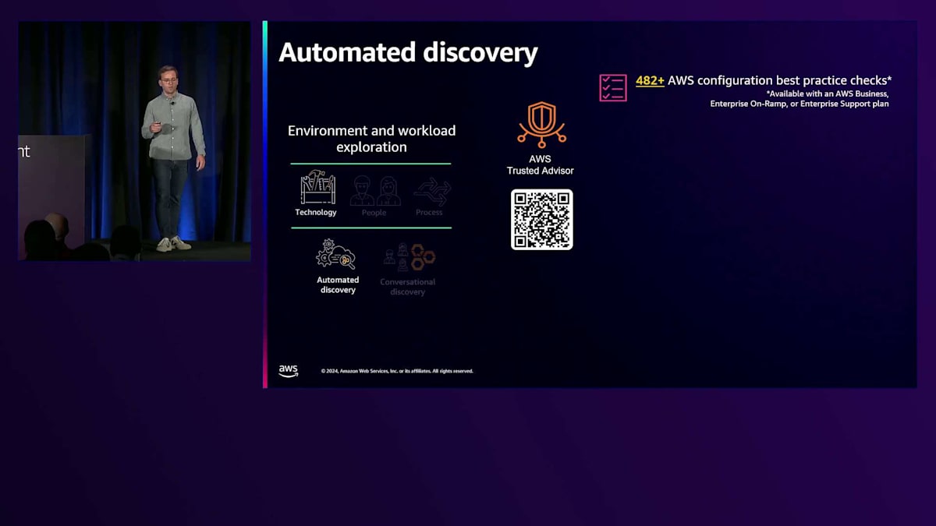This screenshot has width=936, height=526.
Task: Click the 'Enterprise On-Ramp, or Enterprise Support plan' line
Action: [x=799, y=104]
